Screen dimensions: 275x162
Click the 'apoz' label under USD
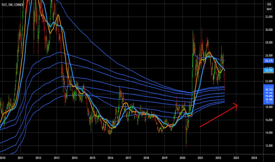[269, 9]
